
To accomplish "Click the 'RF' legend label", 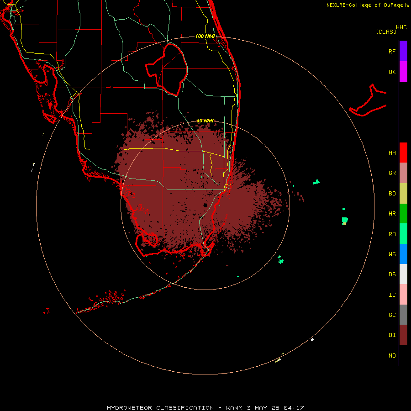I will [x=392, y=51].
